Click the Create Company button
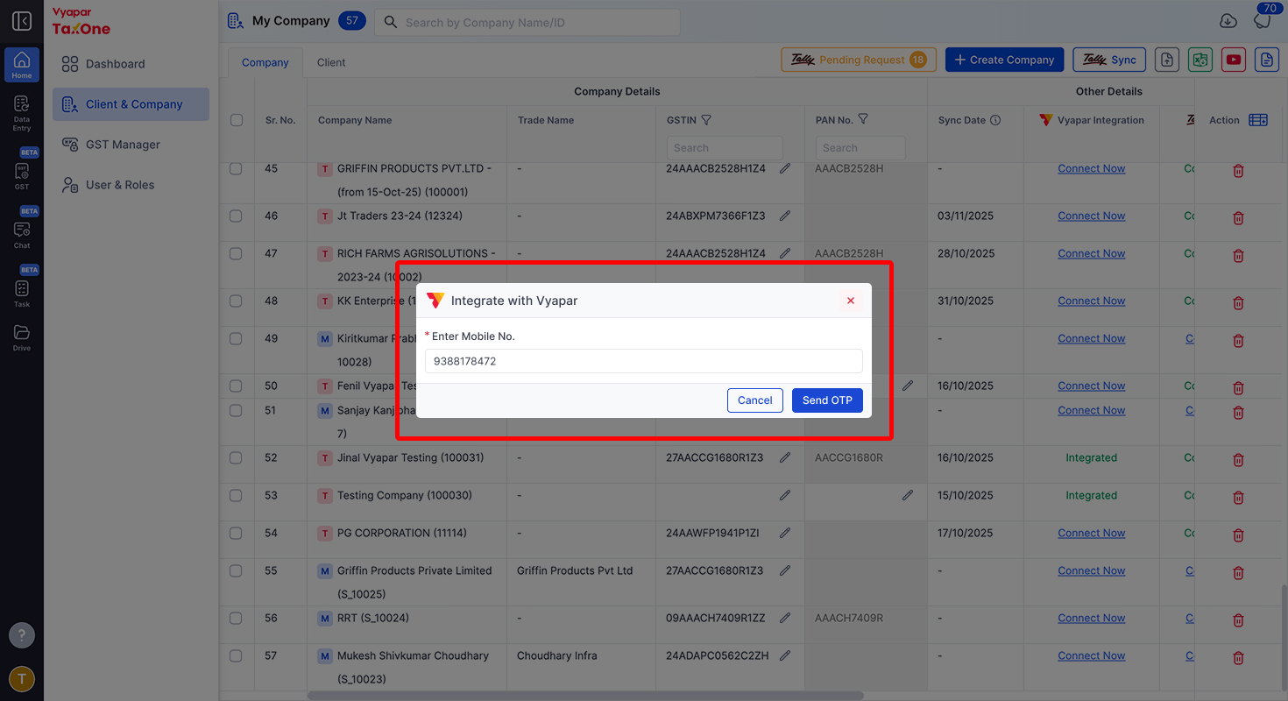 pyautogui.click(x=1004, y=60)
